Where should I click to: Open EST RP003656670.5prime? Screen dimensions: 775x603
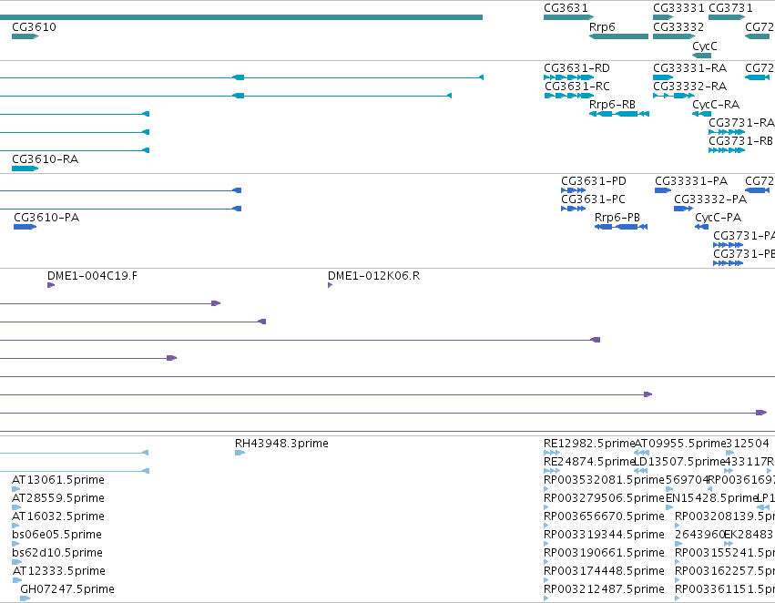(x=546, y=526)
